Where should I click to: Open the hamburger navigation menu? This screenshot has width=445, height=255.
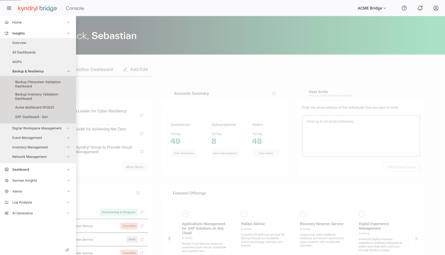tap(9, 8)
